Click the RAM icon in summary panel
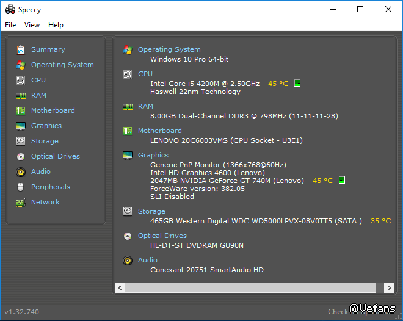The width and height of the screenshot is (403, 321). [128, 107]
